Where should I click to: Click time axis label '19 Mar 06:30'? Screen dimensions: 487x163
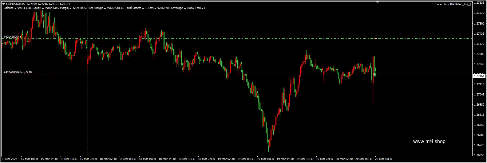pos(246,159)
